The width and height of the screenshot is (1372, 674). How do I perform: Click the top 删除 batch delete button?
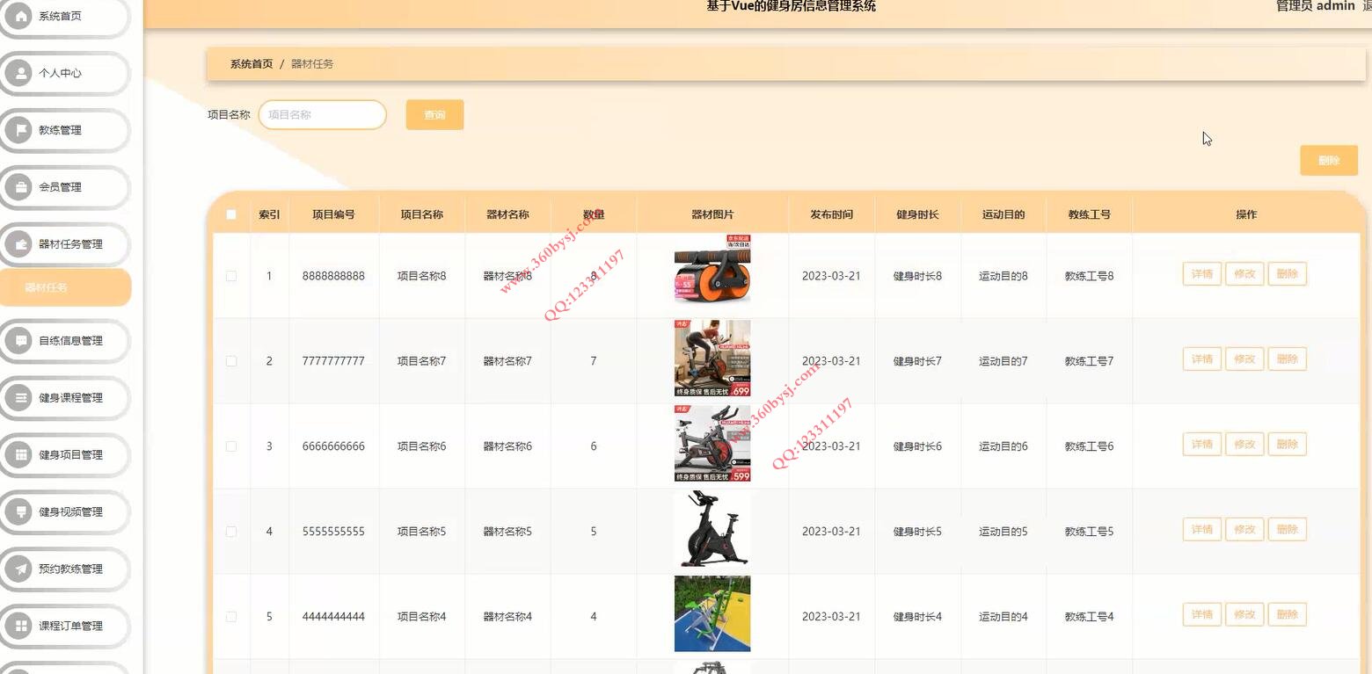pos(1329,160)
